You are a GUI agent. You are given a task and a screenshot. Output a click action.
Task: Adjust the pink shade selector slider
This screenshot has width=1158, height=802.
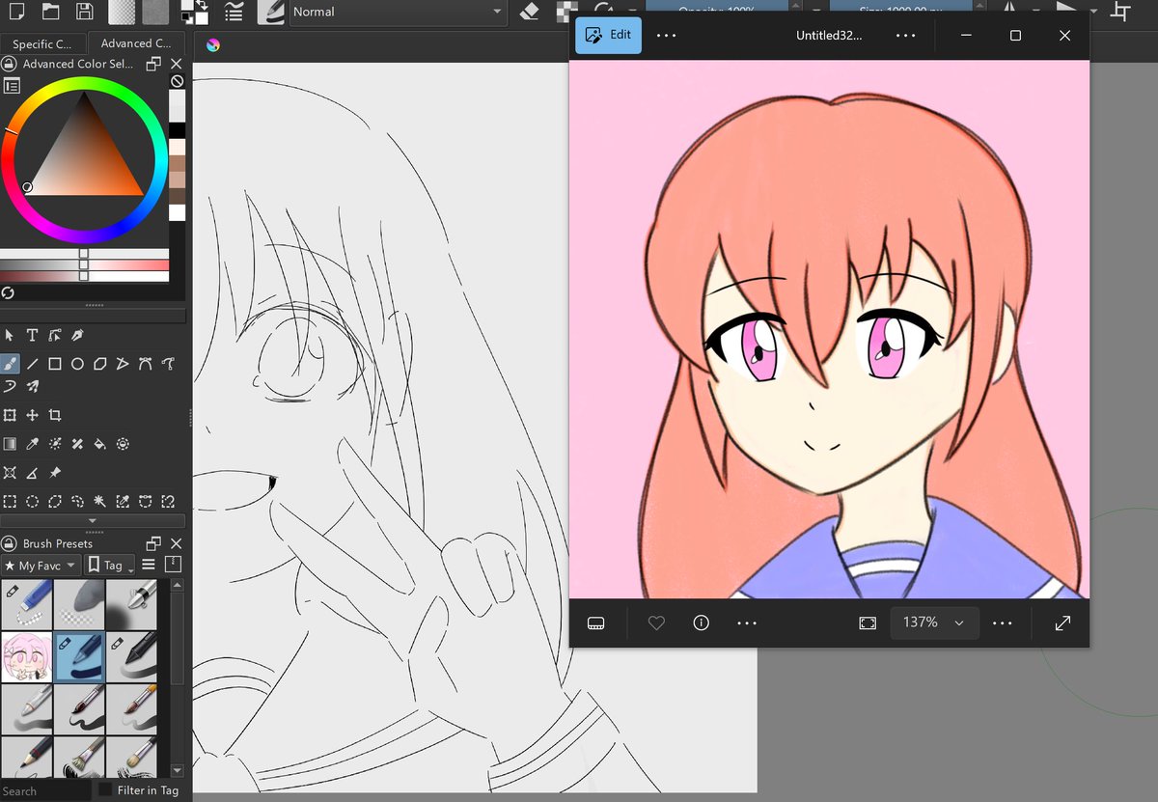(x=84, y=264)
